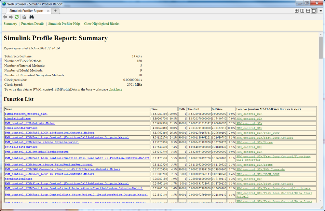Open the PWM_Commands Function-CallSubSystem Outputs.Major link

62,169
